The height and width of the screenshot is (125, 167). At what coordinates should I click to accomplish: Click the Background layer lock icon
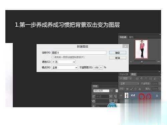click(157, 96)
